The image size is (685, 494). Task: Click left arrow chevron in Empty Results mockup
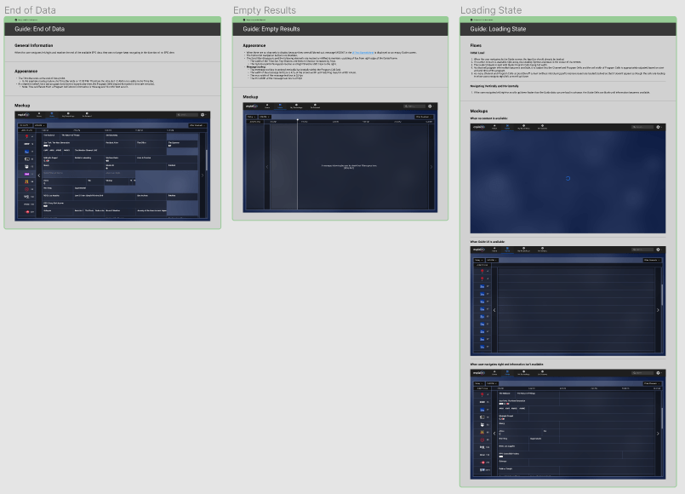(x=266, y=167)
